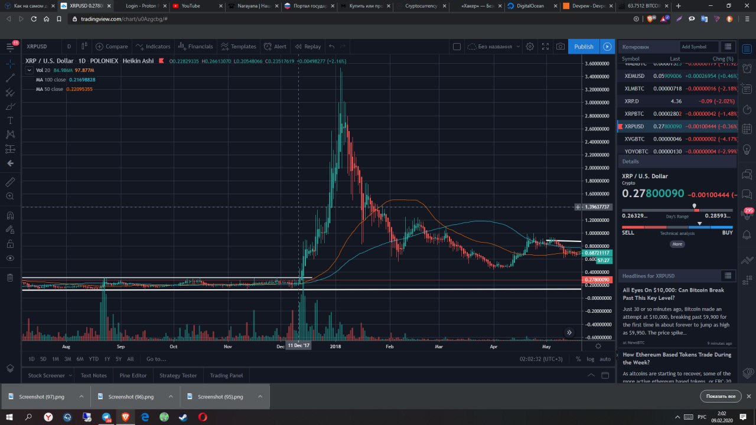Toggle log scale button
This screenshot has width=756, height=425.
[x=591, y=359]
